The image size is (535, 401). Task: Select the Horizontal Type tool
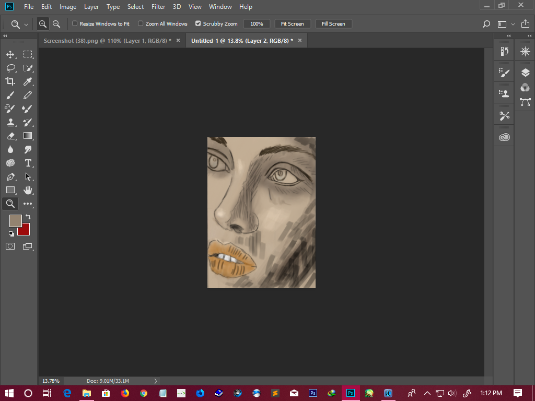coord(28,163)
